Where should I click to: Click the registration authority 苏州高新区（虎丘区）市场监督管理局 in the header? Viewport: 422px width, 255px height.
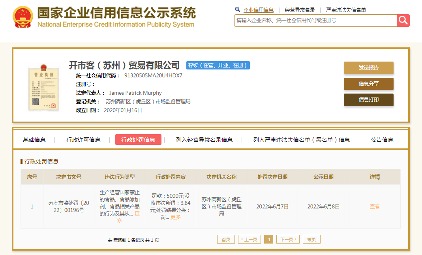148,102
